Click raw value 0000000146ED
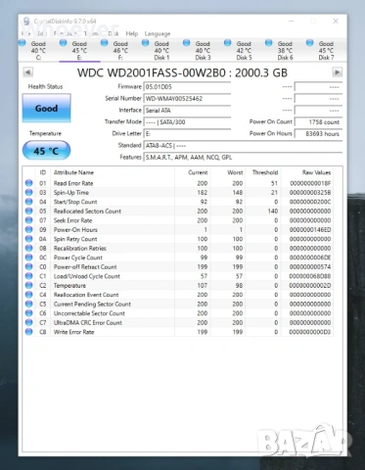Image resolution: width=365 pixels, height=470 pixels. (x=310, y=229)
